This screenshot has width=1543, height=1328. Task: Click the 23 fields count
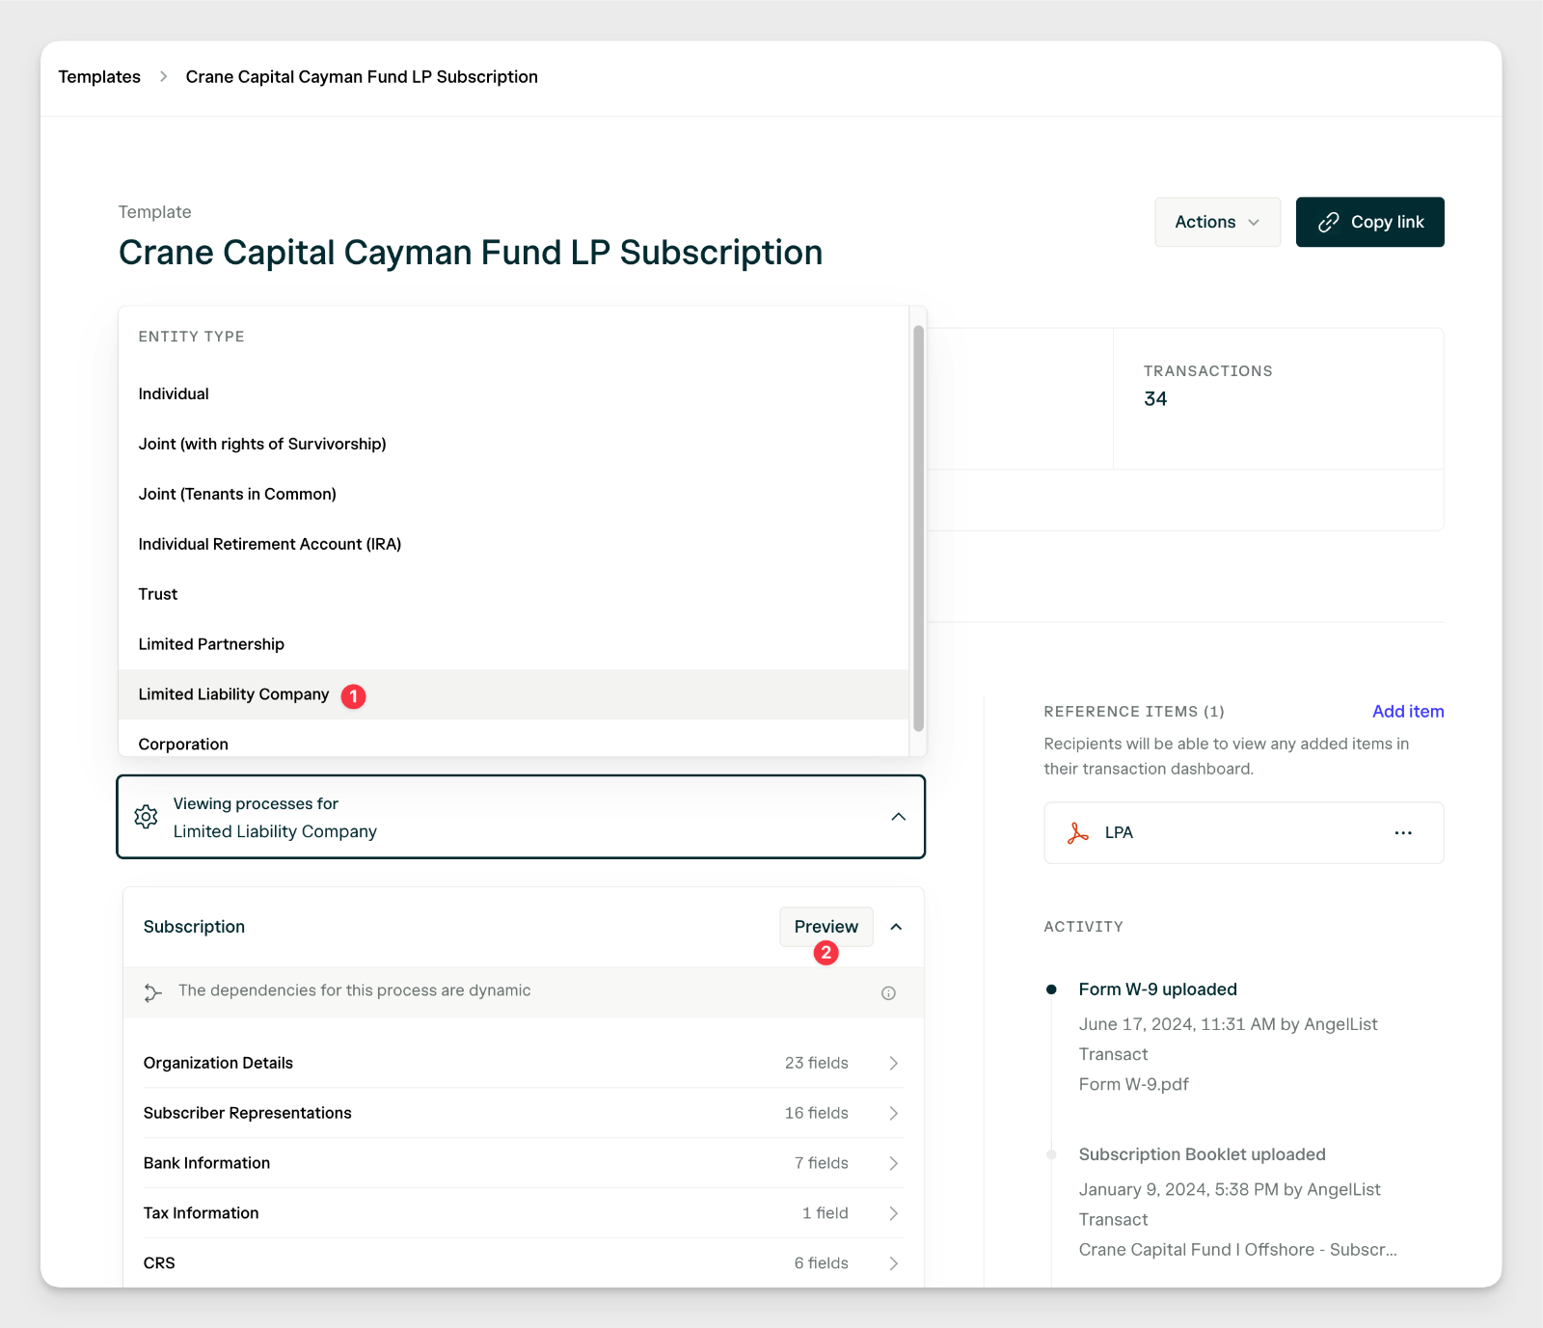coord(816,1063)
